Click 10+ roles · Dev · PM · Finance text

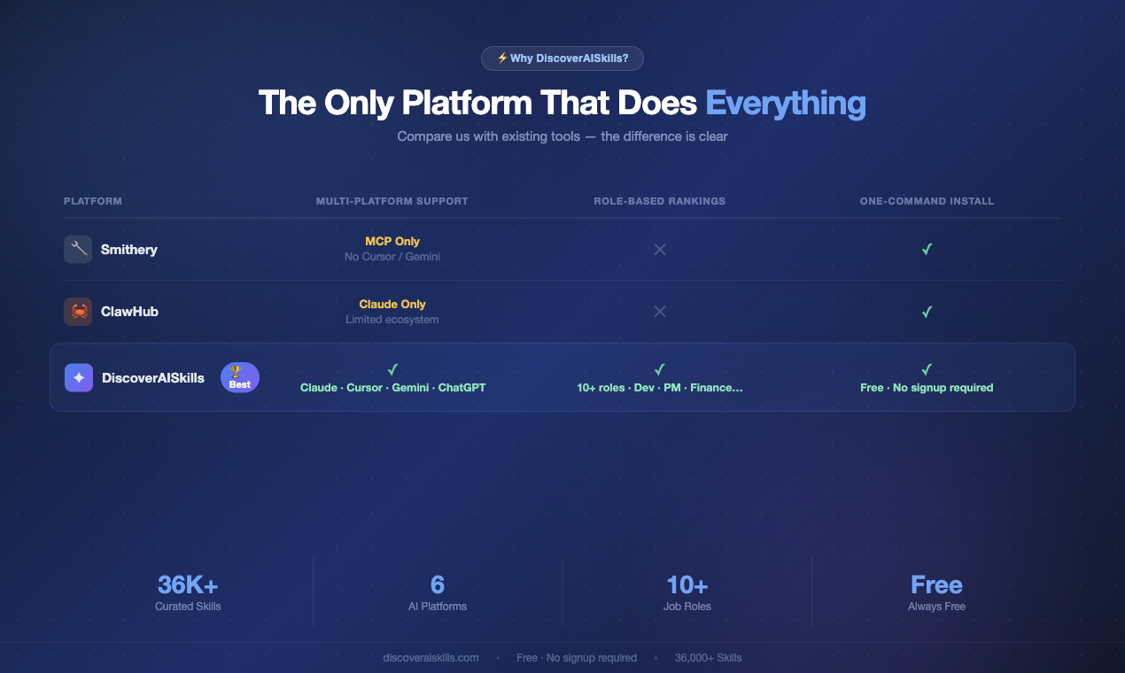660,388
